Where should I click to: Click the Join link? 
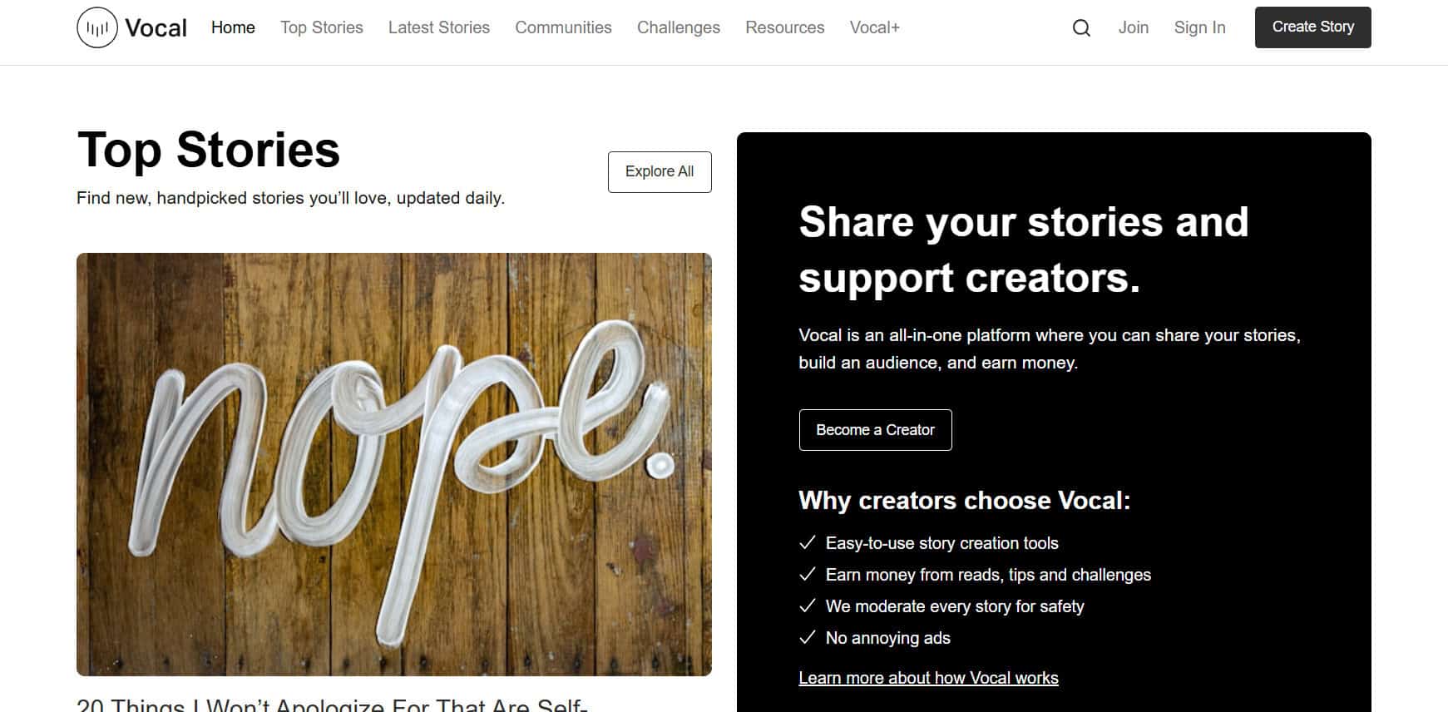point(1134,27)
